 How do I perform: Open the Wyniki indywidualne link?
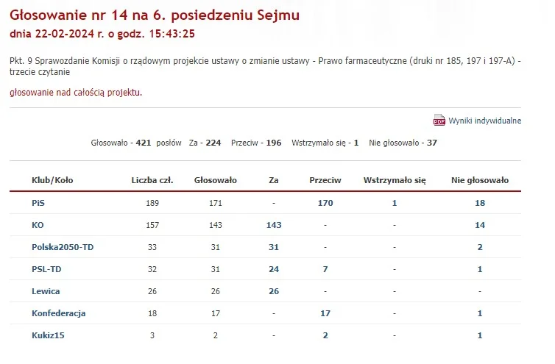[484, 121]
